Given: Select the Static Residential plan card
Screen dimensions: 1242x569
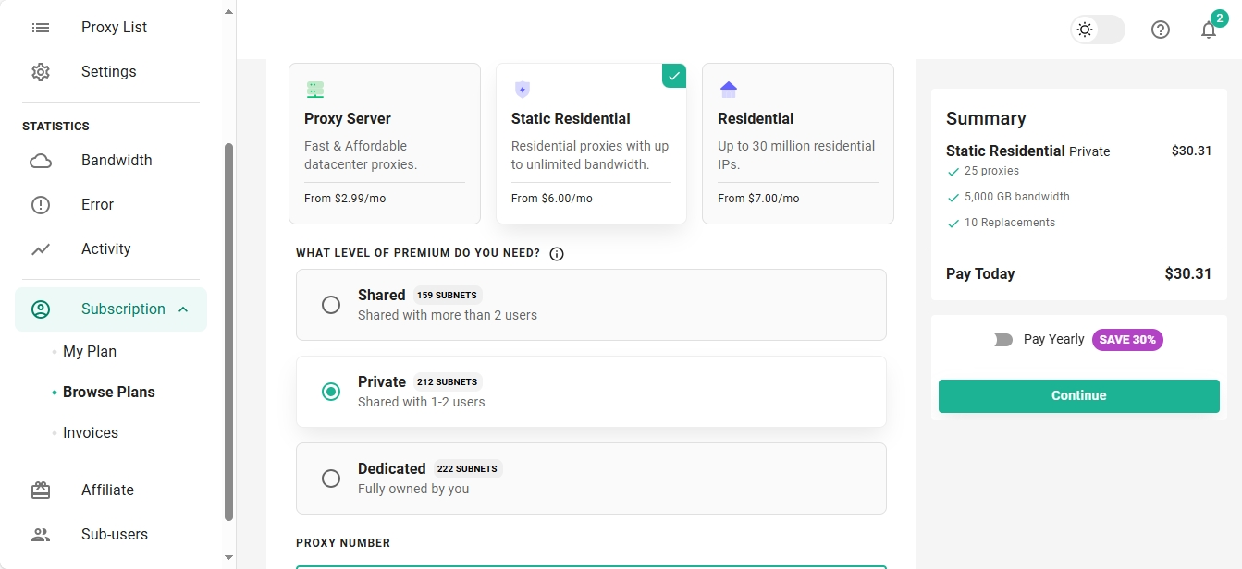Looking at the screenshot, I should tap(591, 143).
